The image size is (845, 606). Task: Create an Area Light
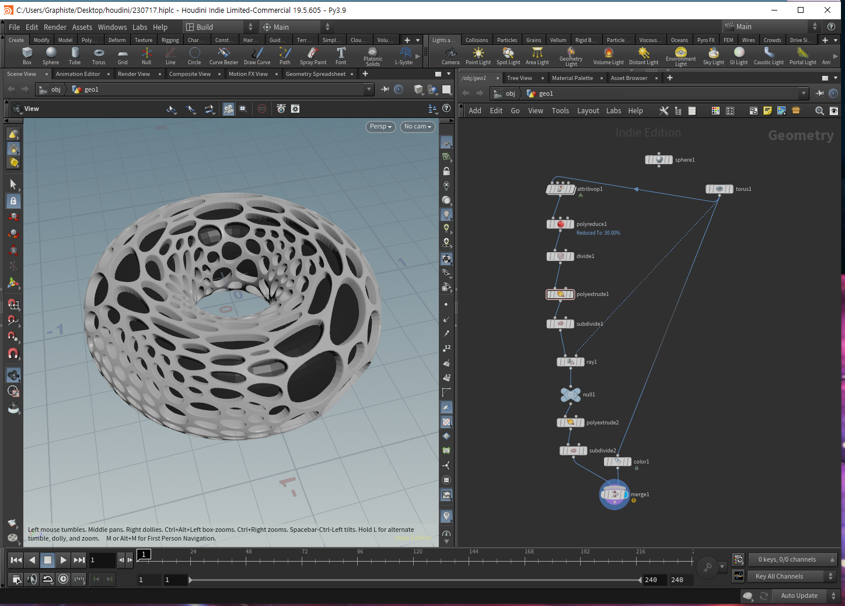tap(537, 56)
